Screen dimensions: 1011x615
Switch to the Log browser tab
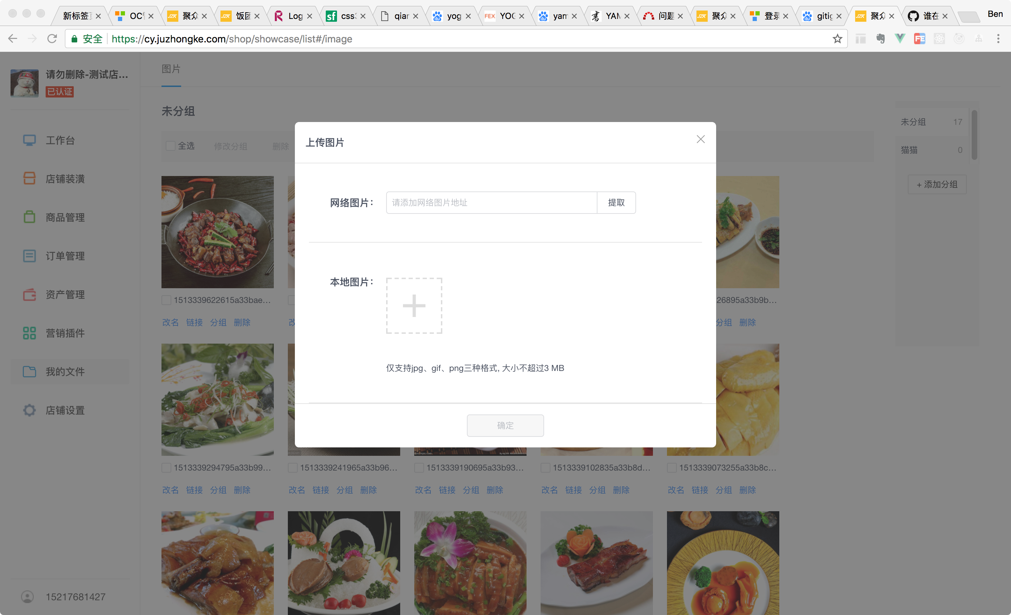pos(294,16)
